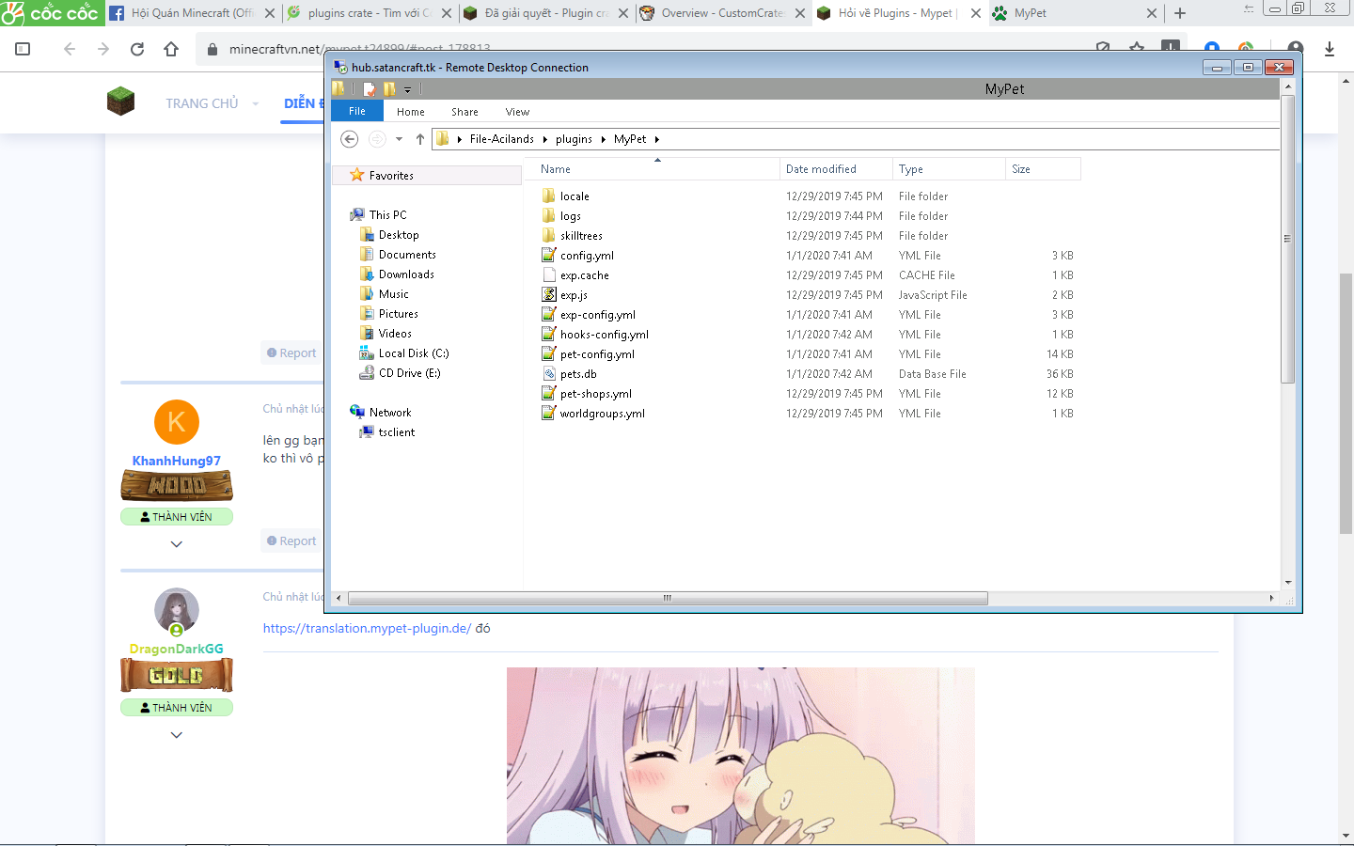
Task: Expand the arrow after plugins in address bar
Action: (603, 139)
